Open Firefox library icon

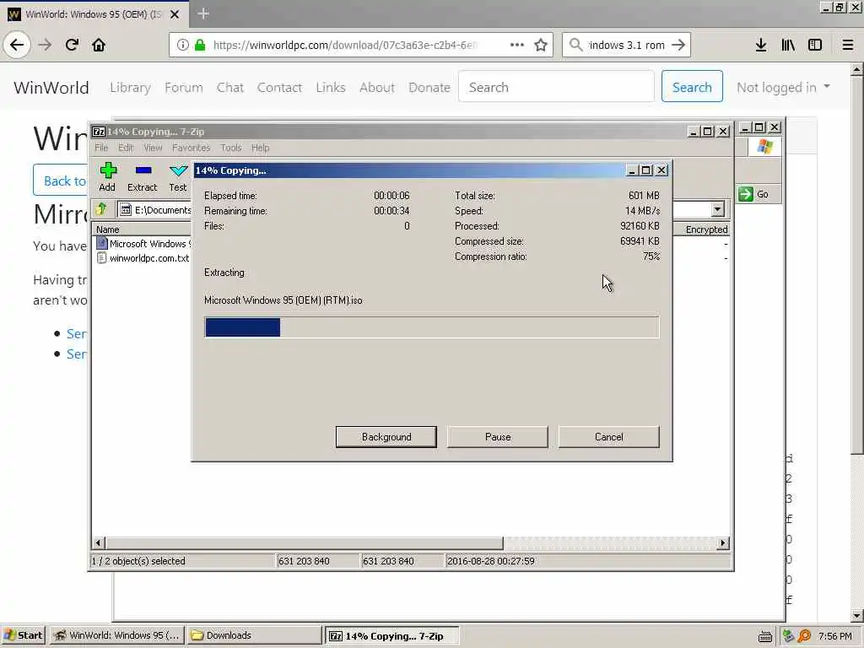[788, 45]
